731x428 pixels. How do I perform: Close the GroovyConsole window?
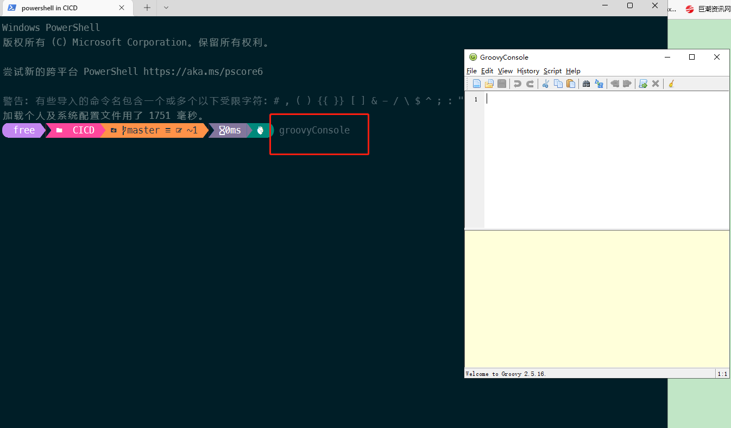tap(717, 57)
